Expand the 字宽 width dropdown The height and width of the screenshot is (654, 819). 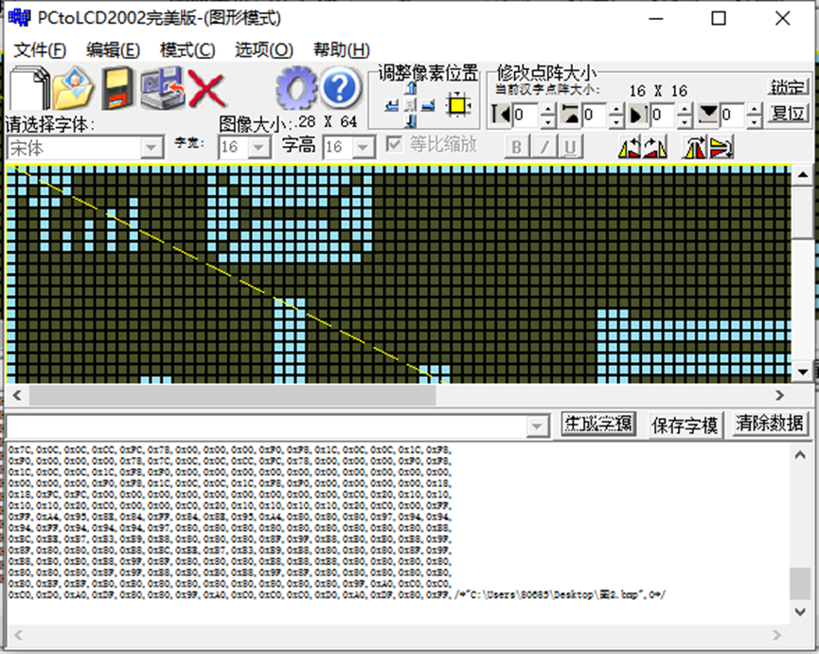(258, 148)
